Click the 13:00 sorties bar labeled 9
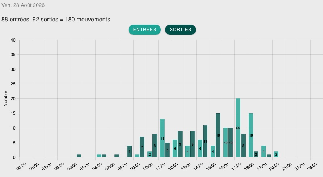The height and width of the screenshot is (177, 323). point(193,144)
